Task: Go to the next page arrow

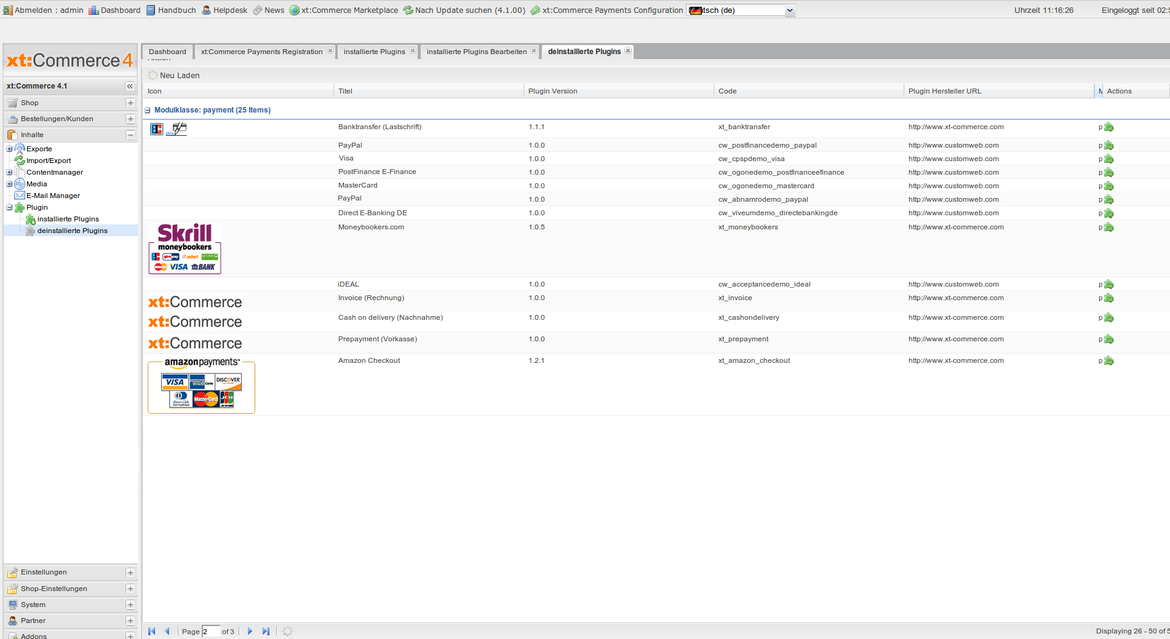Action: point(250,631)
